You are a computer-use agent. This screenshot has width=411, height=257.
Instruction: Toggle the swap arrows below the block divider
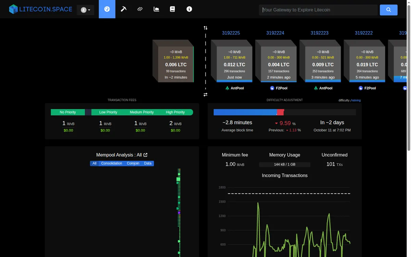[x=206, y=94]
